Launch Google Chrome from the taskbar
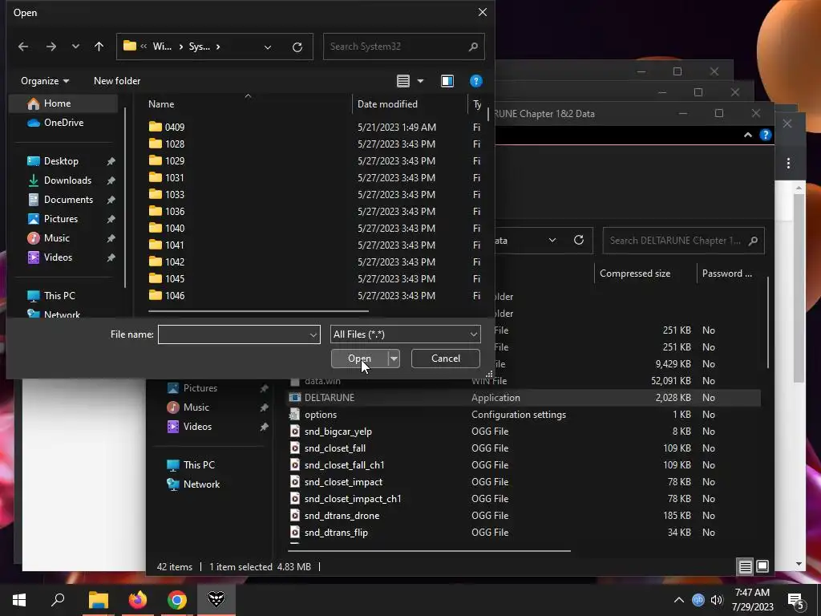 pos(177,600)
